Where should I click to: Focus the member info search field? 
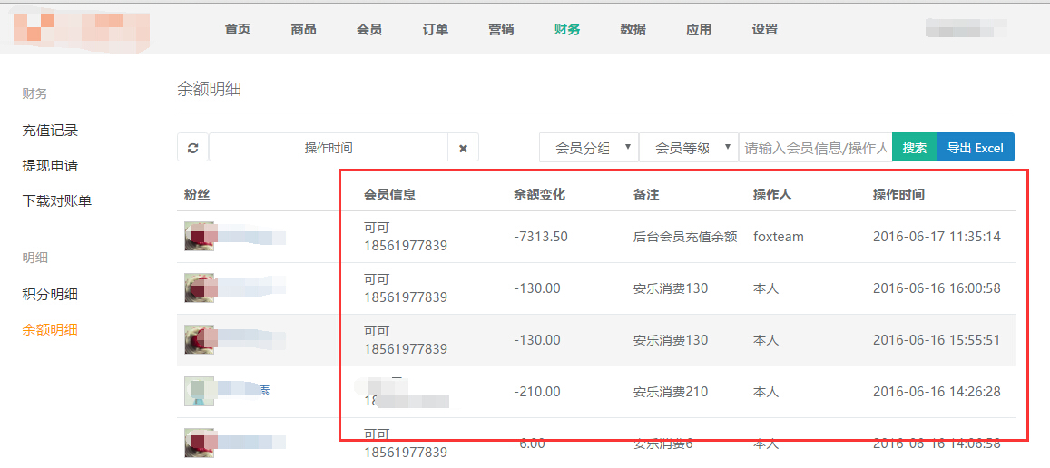pos(815,147)
